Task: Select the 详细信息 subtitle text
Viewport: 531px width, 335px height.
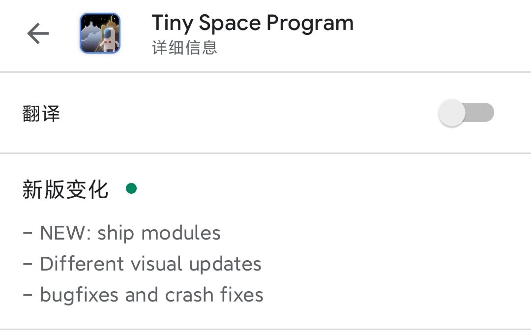Action: [x=184, y=48]
